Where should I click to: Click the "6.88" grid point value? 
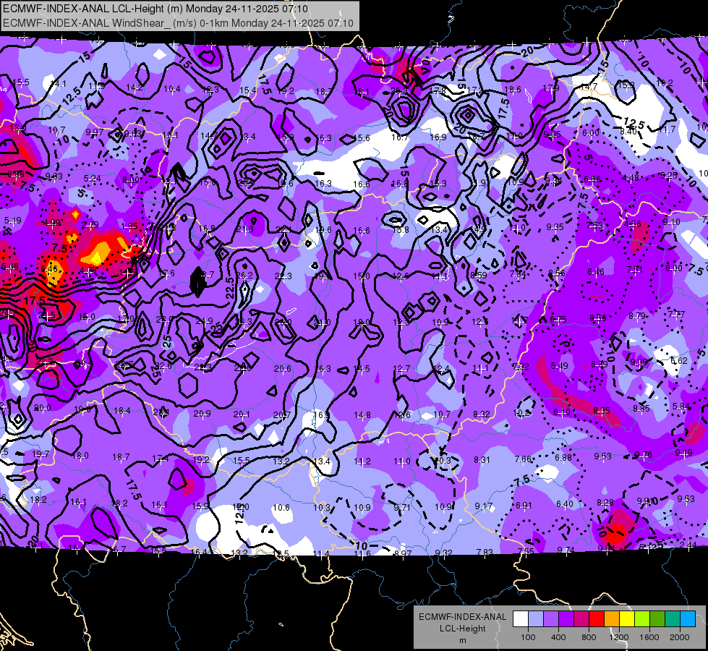[x=563, y=458]
